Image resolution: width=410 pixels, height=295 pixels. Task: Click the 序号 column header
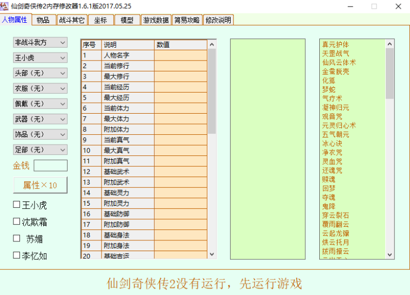91,45
